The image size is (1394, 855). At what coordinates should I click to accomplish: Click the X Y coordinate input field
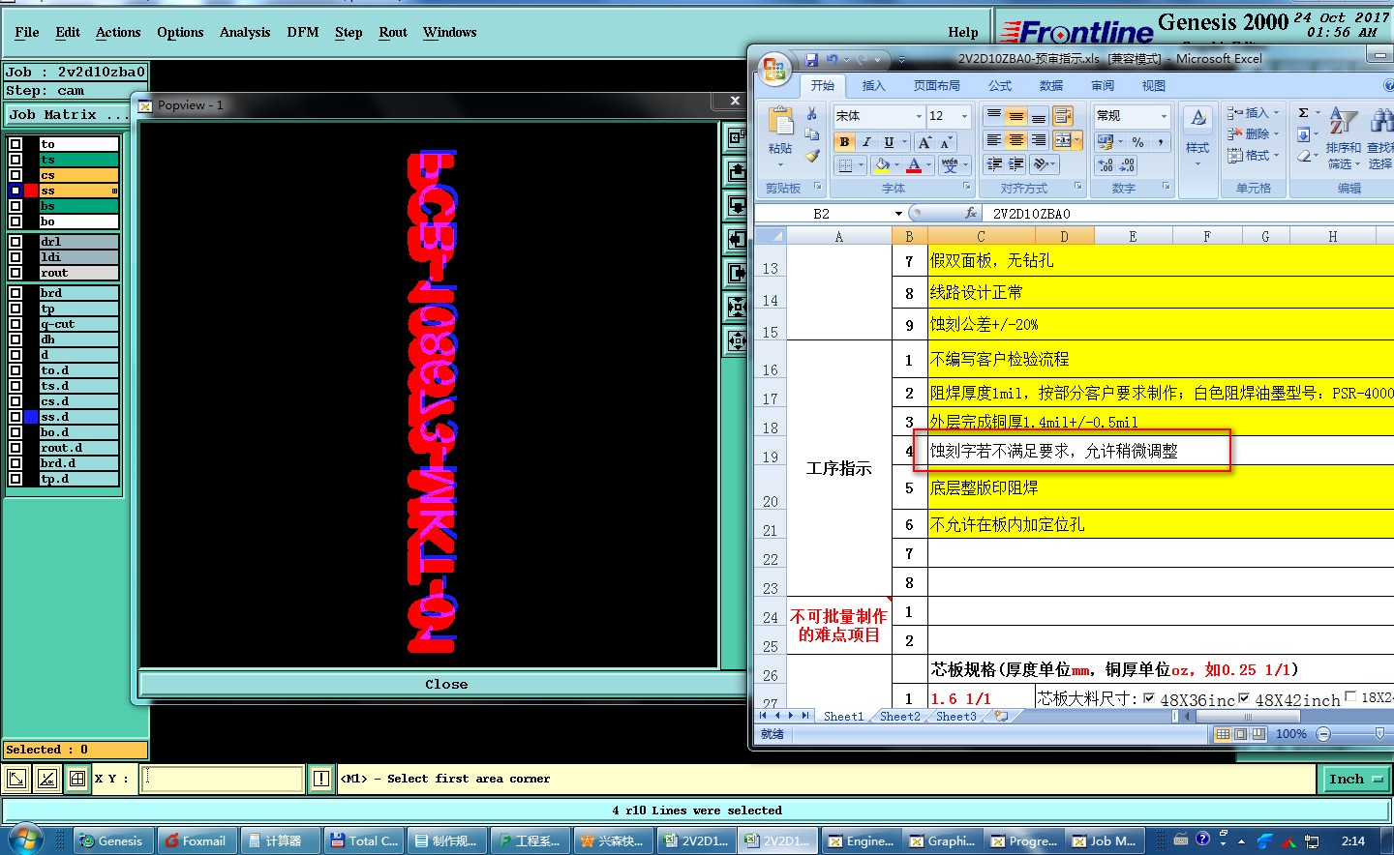coord(223,779)
